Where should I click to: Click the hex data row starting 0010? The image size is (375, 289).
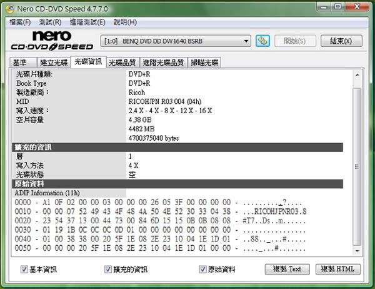160,211
